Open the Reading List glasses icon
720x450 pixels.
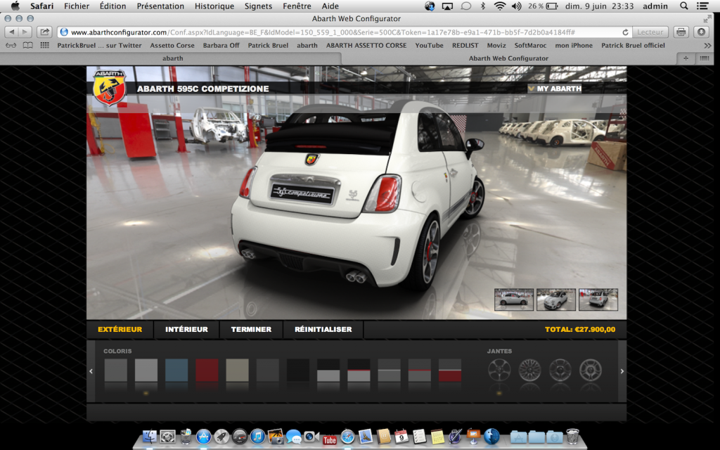click(x=11, y=46)
